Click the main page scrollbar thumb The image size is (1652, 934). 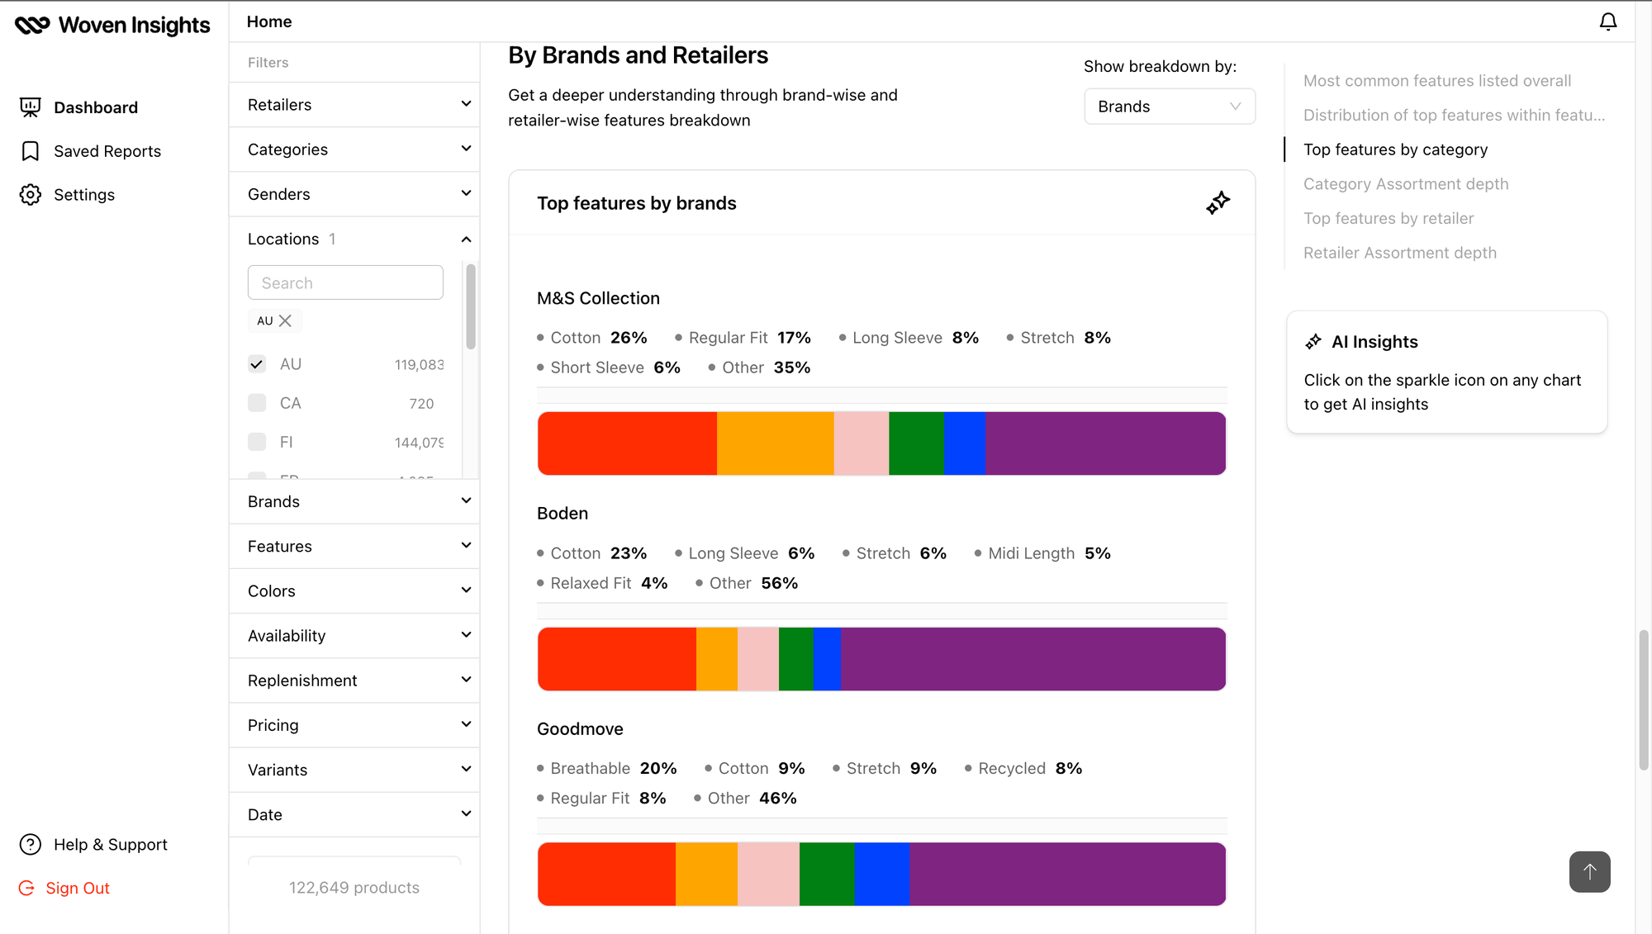(x=1643, y=700)
